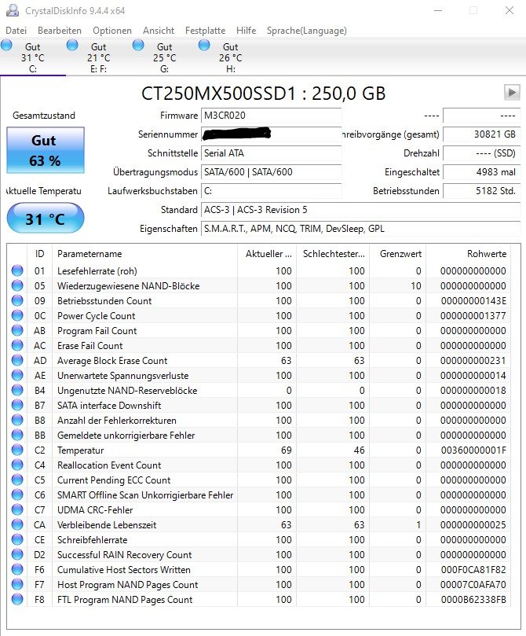Click the Schnittstelle field Serial ATA
This screenshot has width=526, height=636.
(x=272, y=153)
